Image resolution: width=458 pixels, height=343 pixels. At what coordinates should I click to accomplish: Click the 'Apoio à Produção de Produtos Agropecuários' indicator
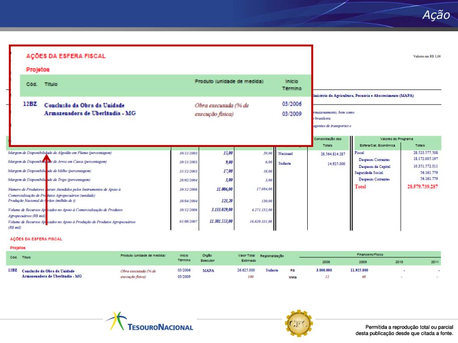pyautogui.click(x=72, y=225)
